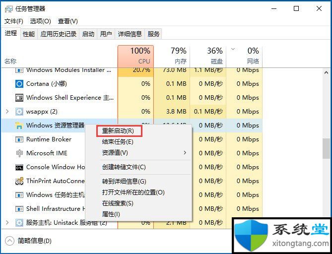Open the 选项(O) menu
Viewport: 332px width, 254px height.
point(40,21)
